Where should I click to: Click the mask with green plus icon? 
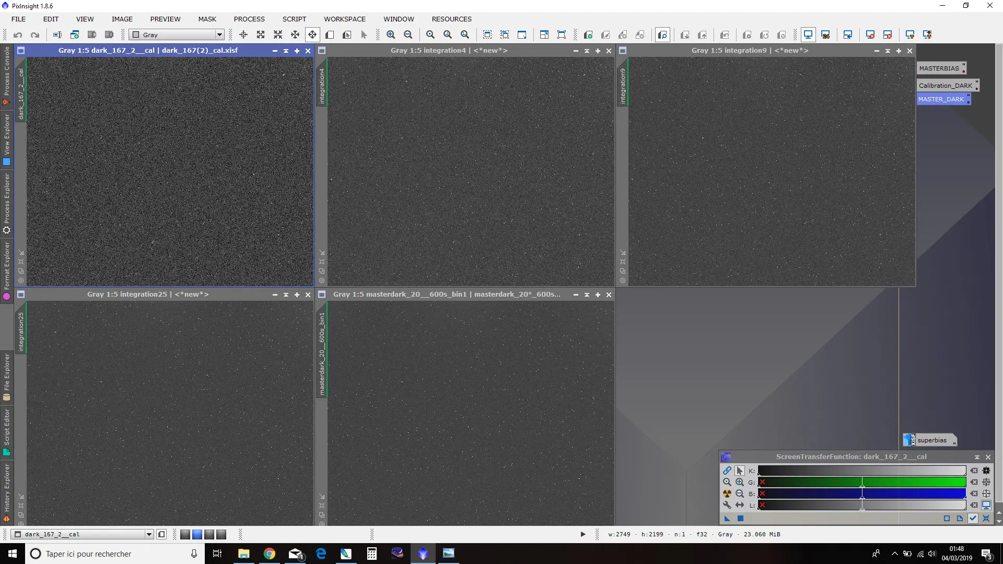click(588, 35)
